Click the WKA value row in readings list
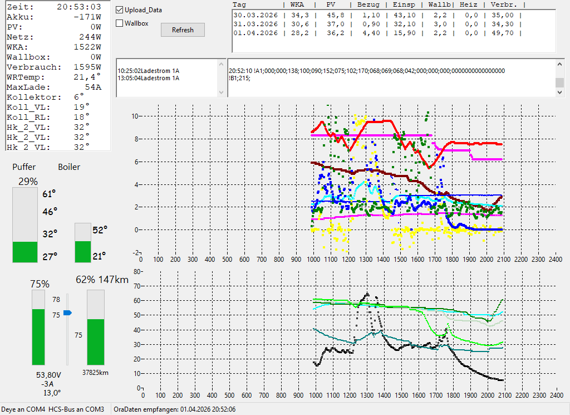 coord(55,47)
